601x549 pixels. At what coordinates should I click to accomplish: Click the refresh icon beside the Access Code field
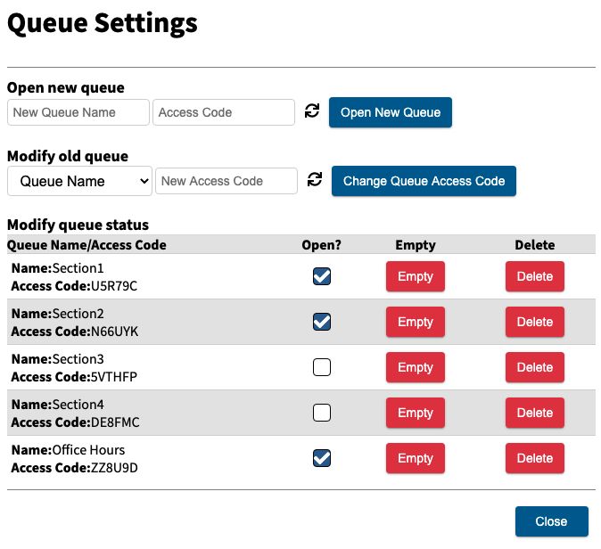point(311,111)
